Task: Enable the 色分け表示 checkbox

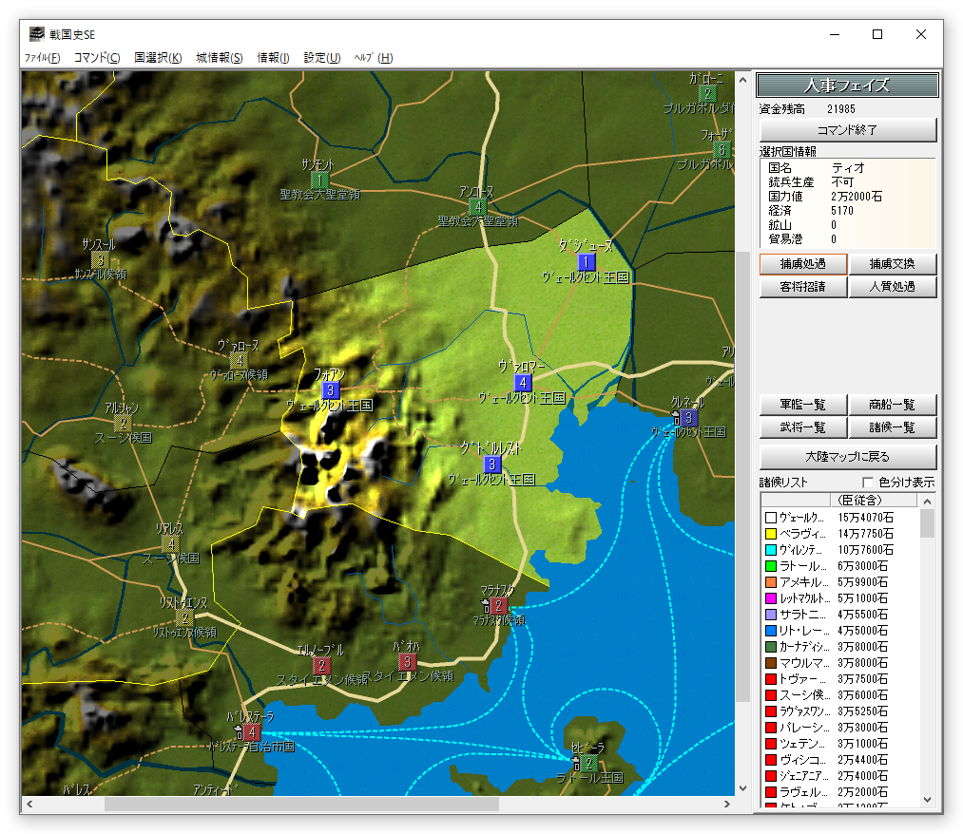Action: point(867,483)
